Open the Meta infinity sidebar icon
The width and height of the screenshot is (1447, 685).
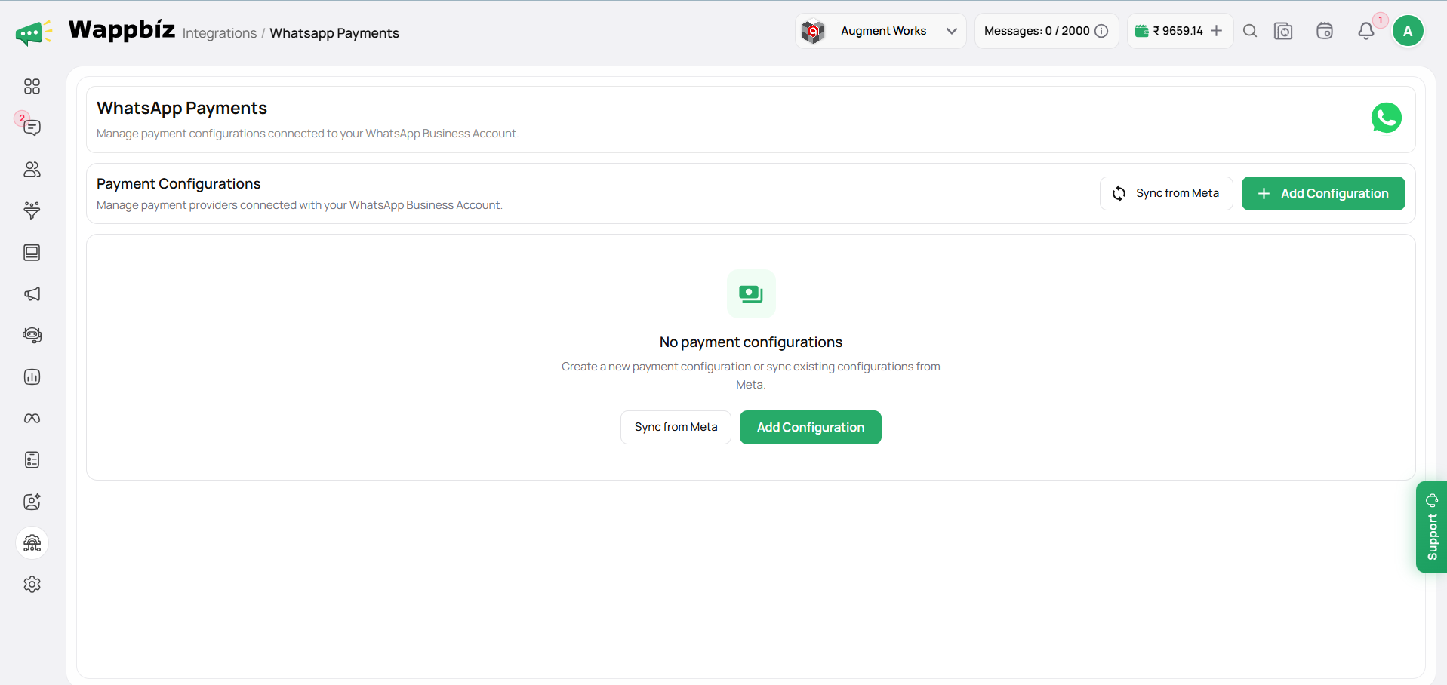pyautogui.click(x=32, y=419)
